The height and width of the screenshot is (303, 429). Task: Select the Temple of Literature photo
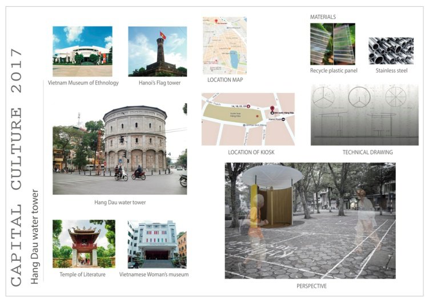[84, 244]
